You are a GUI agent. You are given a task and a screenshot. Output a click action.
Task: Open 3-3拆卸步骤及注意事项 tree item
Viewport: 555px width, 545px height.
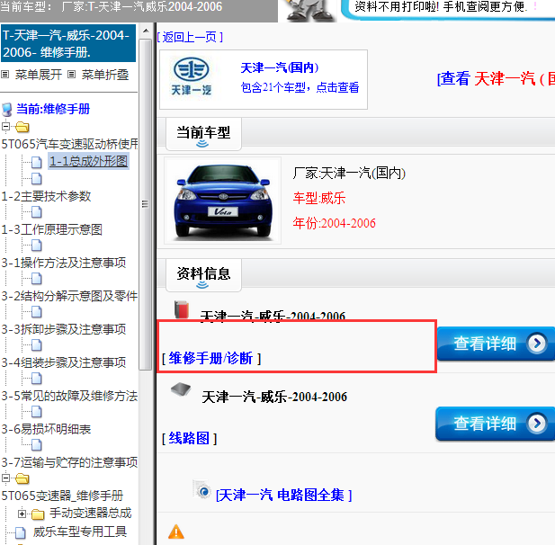[x=64, y=329]
